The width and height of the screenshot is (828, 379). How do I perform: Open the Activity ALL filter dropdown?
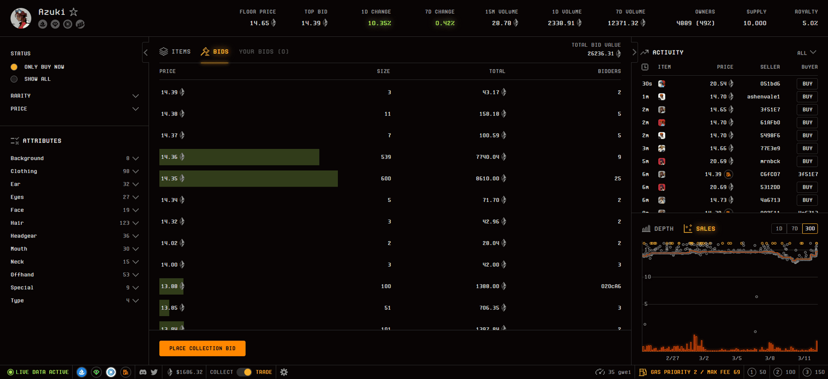(806, 53)
